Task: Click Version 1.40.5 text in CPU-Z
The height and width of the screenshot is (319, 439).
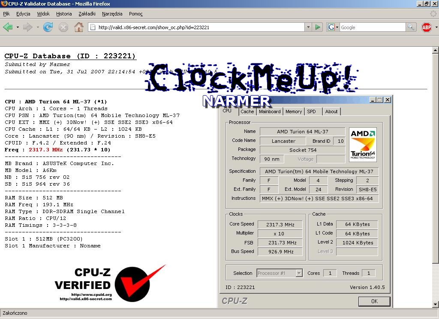Action: point(367,287)
